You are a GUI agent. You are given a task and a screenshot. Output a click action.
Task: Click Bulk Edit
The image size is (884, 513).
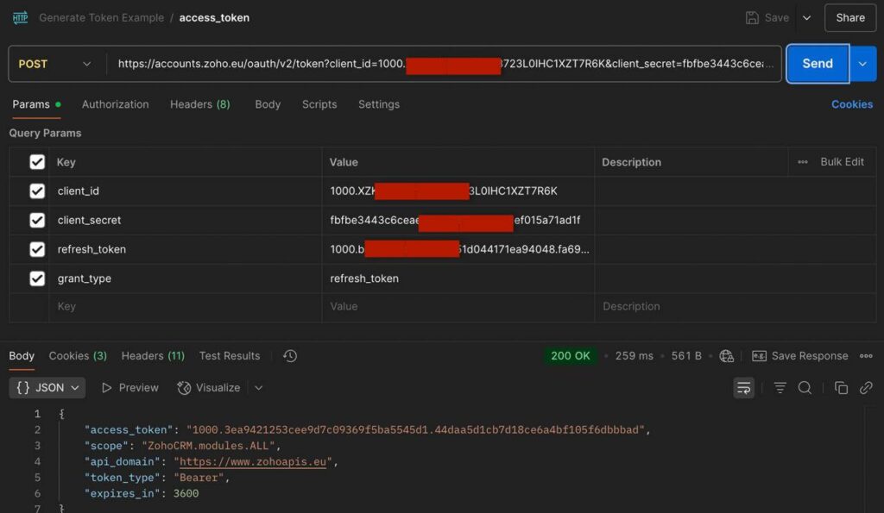(842, 162)
